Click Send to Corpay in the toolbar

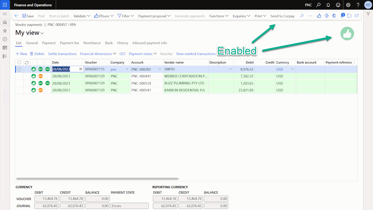tap(282, 16)
